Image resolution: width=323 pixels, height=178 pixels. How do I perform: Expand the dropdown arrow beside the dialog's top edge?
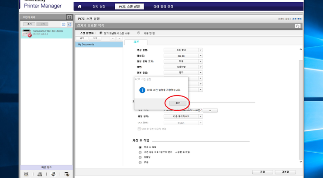pos(200,78)
